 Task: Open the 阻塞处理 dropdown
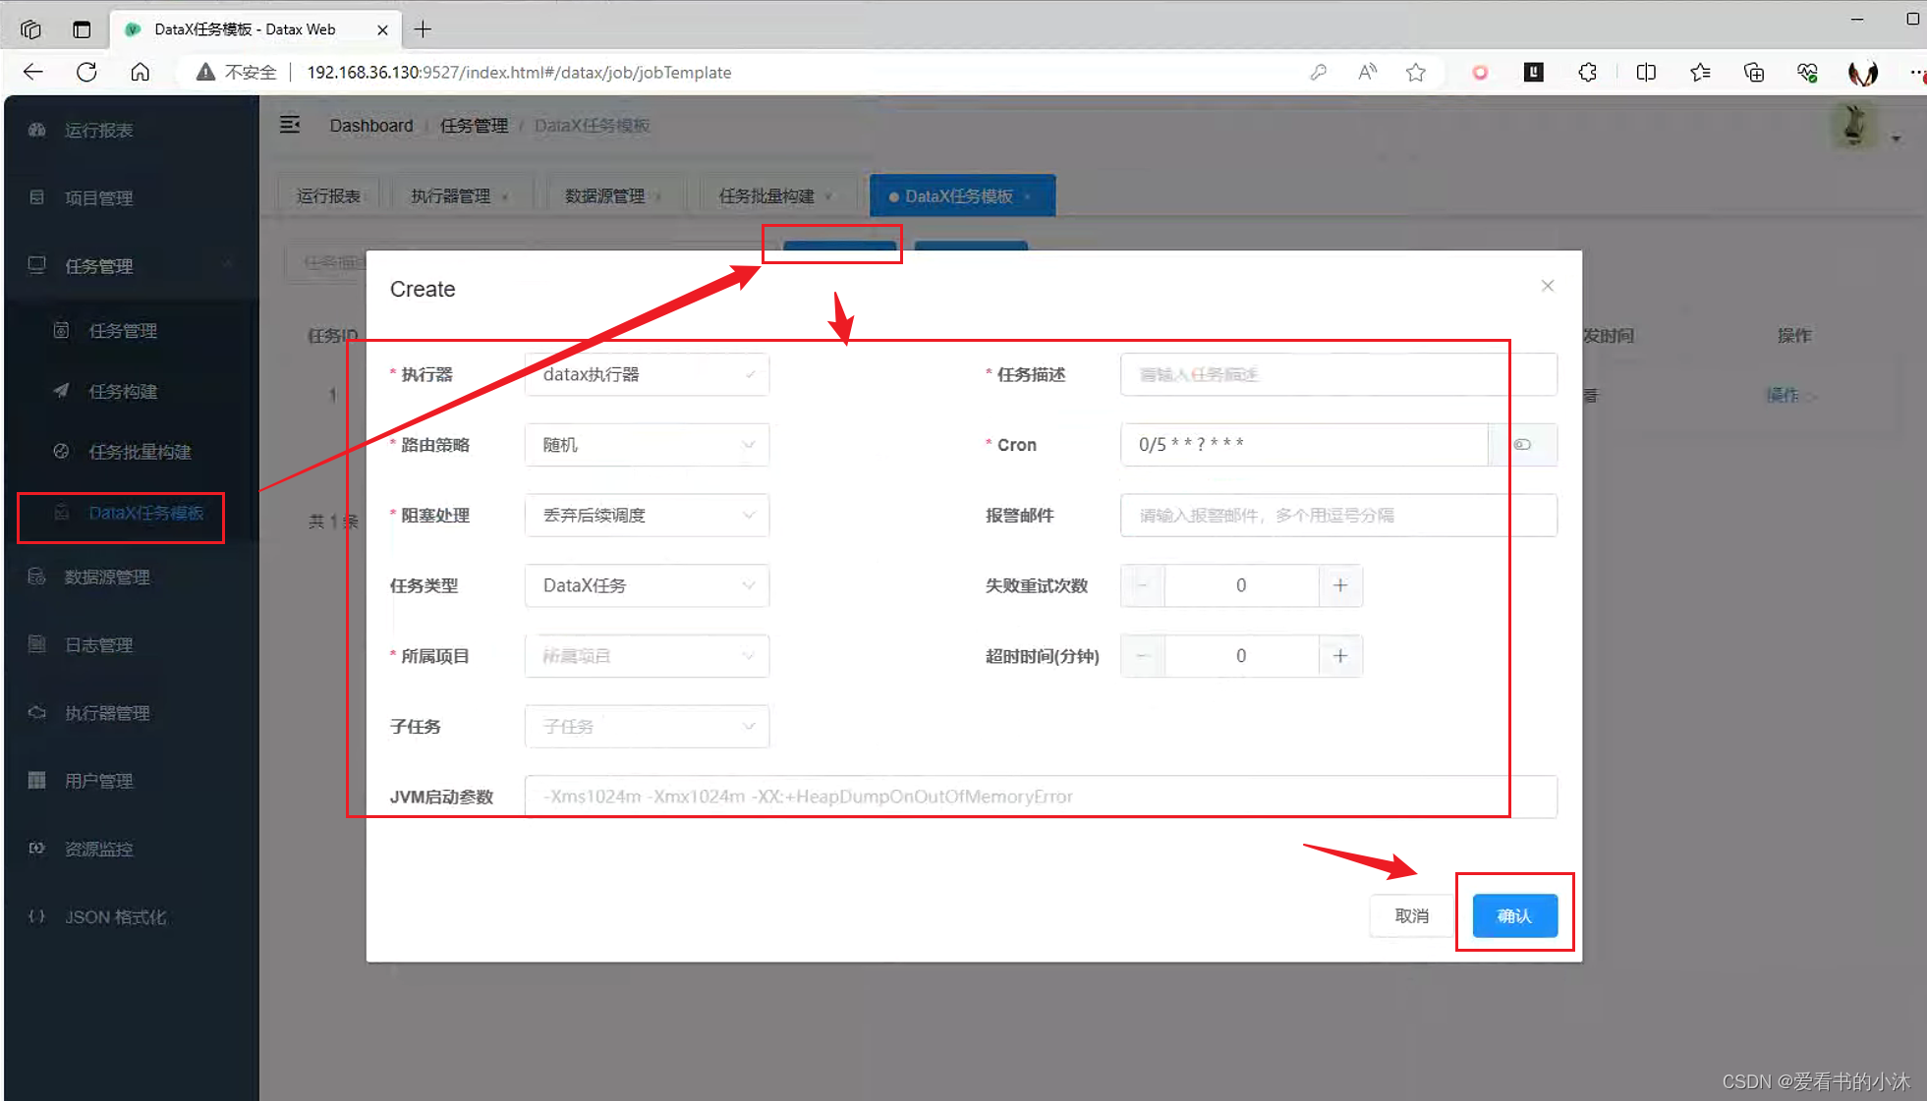(647, 516)
